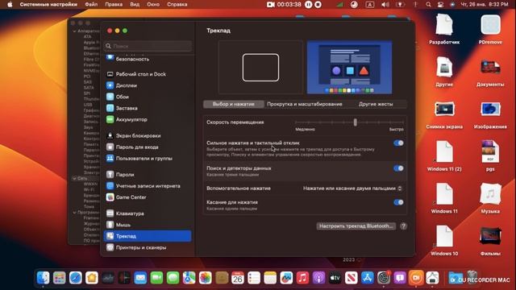Toggle Поиск и детекторы данных switch
The width and height of the screenshot is (516, 290).
pyautogui.click(x=398, y=168)
